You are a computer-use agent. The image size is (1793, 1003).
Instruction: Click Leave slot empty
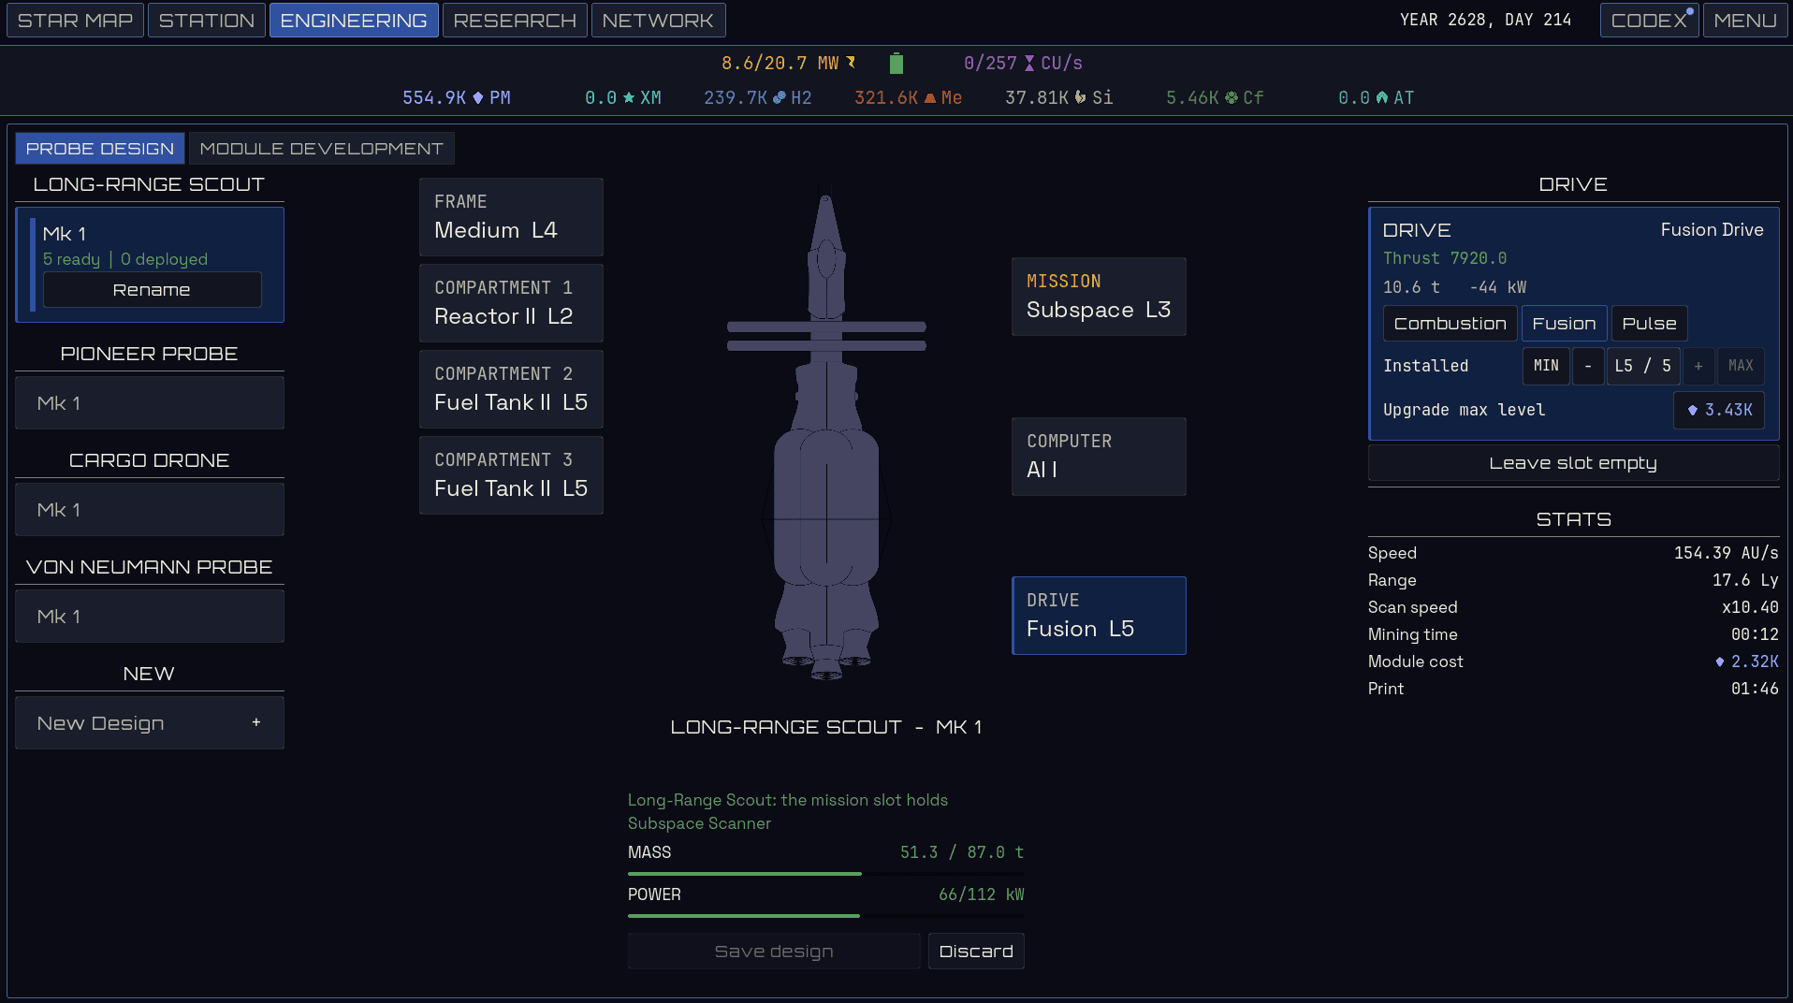1573,463
